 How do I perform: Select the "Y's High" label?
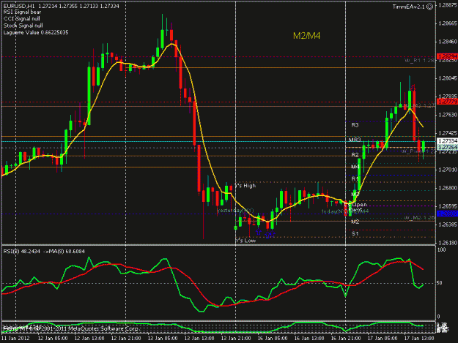coord(245,186)
